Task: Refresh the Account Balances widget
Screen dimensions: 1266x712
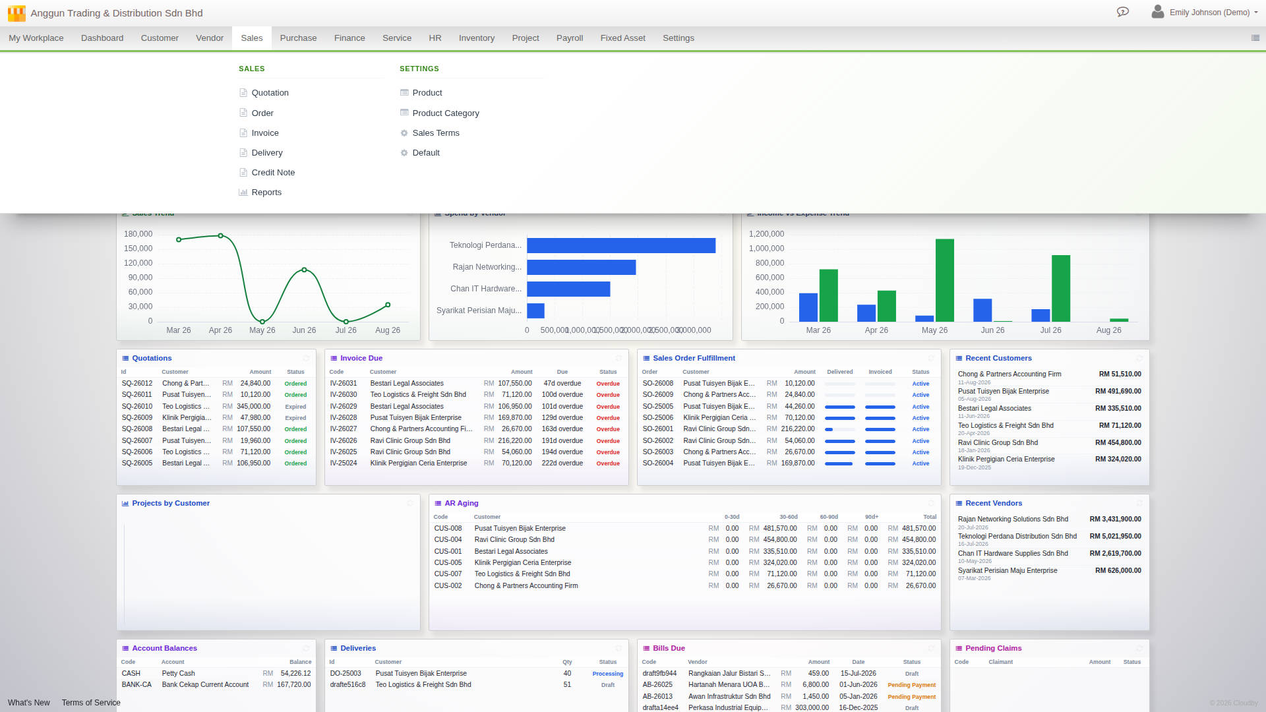Action: 306,649
